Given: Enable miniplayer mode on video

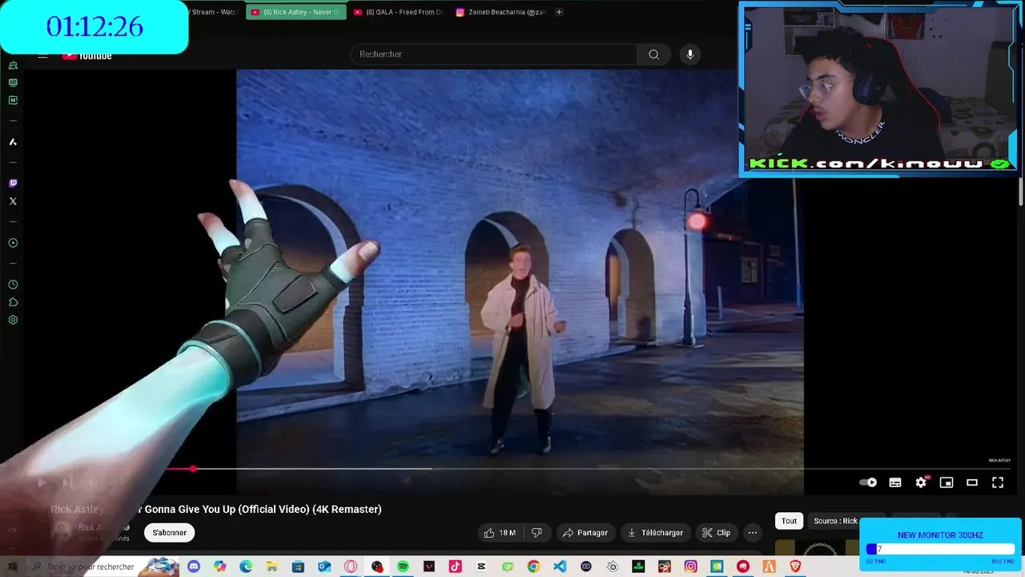Looking at the screenshot, I should click(x=947, y=482).
